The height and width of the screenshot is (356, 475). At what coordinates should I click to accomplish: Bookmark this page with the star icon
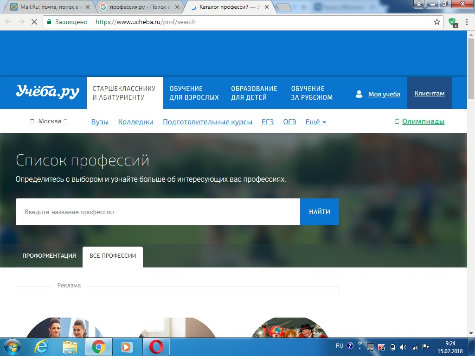pos(437,22)
